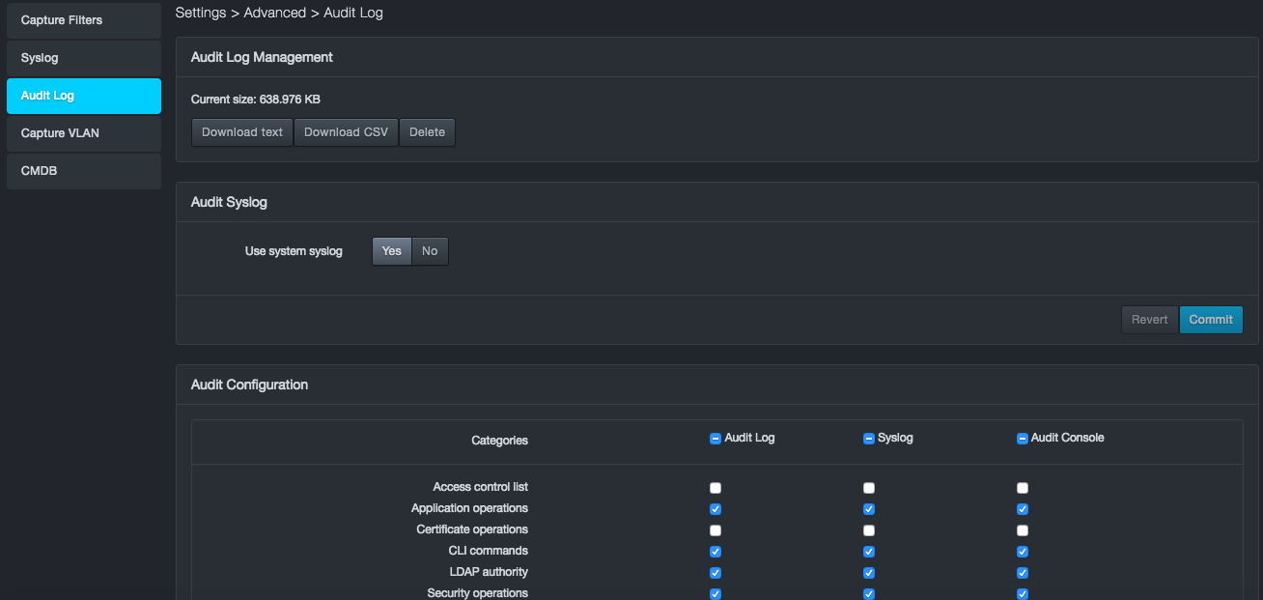This screenshot has height=600, width=1263.
Task: Open the Syslog settings section
Action: (83, 58)
